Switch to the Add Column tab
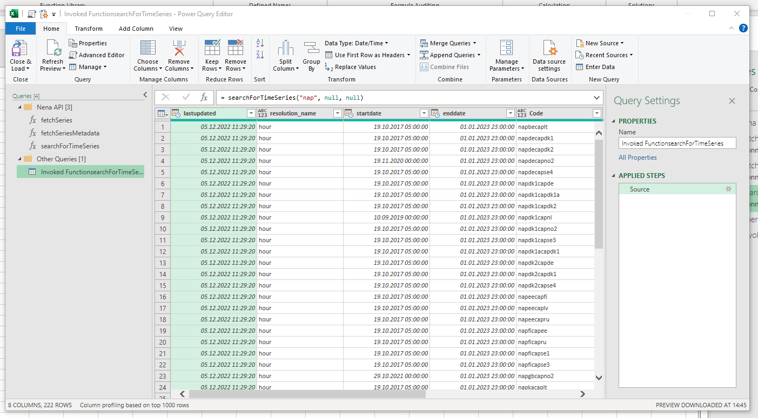The height and width of the screenshot is (418, 758). tap(136, 29)
